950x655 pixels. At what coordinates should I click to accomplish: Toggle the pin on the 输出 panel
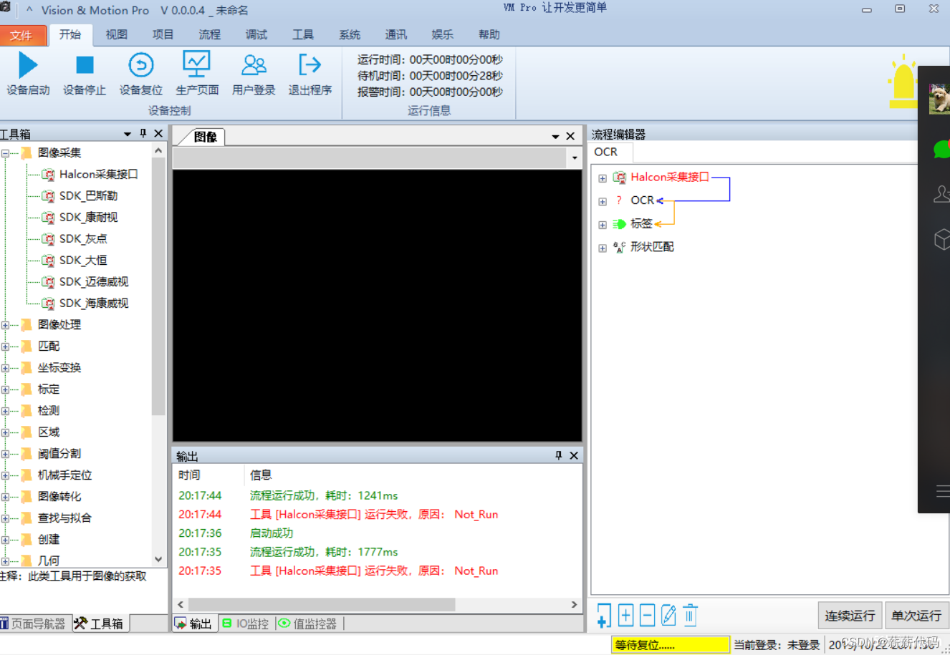[559, 455]
